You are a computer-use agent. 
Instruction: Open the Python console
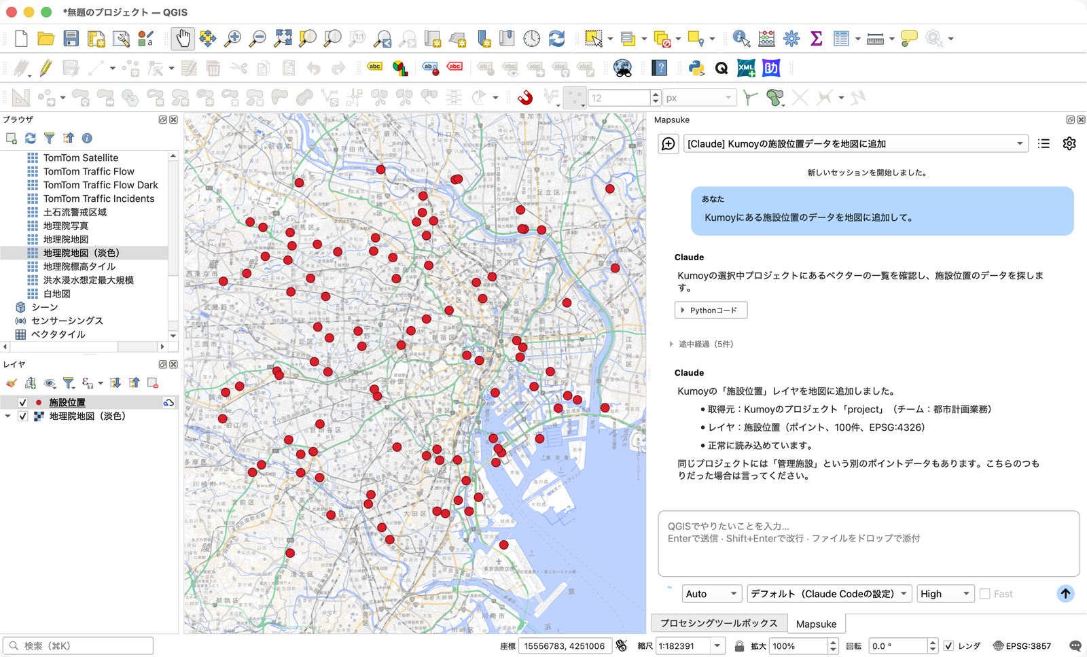[696, 68]
